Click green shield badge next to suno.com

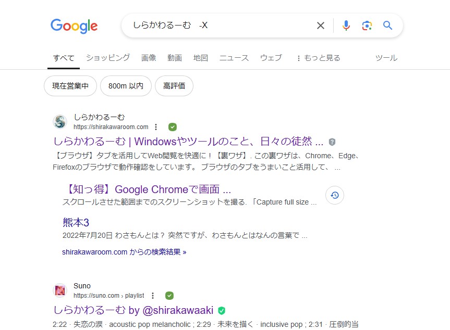(x=169, y=296)
